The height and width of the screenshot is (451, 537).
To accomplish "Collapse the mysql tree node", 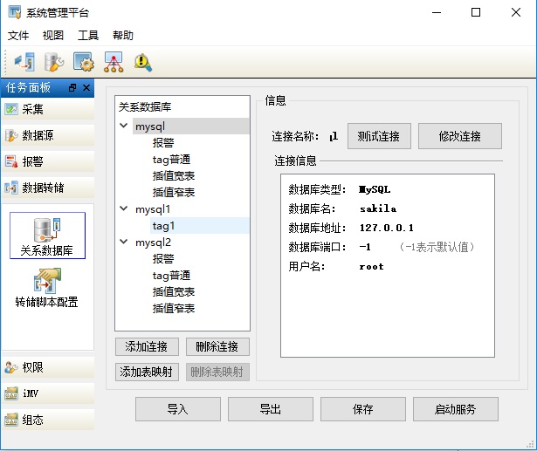I will (x=124, y=126).
